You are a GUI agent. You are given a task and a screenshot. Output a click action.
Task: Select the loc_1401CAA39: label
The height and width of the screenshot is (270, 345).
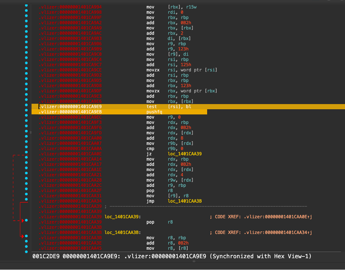tap(123, 217)
